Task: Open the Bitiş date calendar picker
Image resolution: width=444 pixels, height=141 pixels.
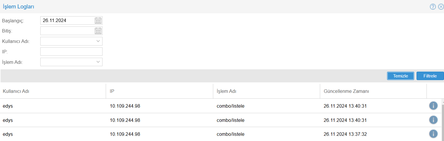Action: click(98, 31)
